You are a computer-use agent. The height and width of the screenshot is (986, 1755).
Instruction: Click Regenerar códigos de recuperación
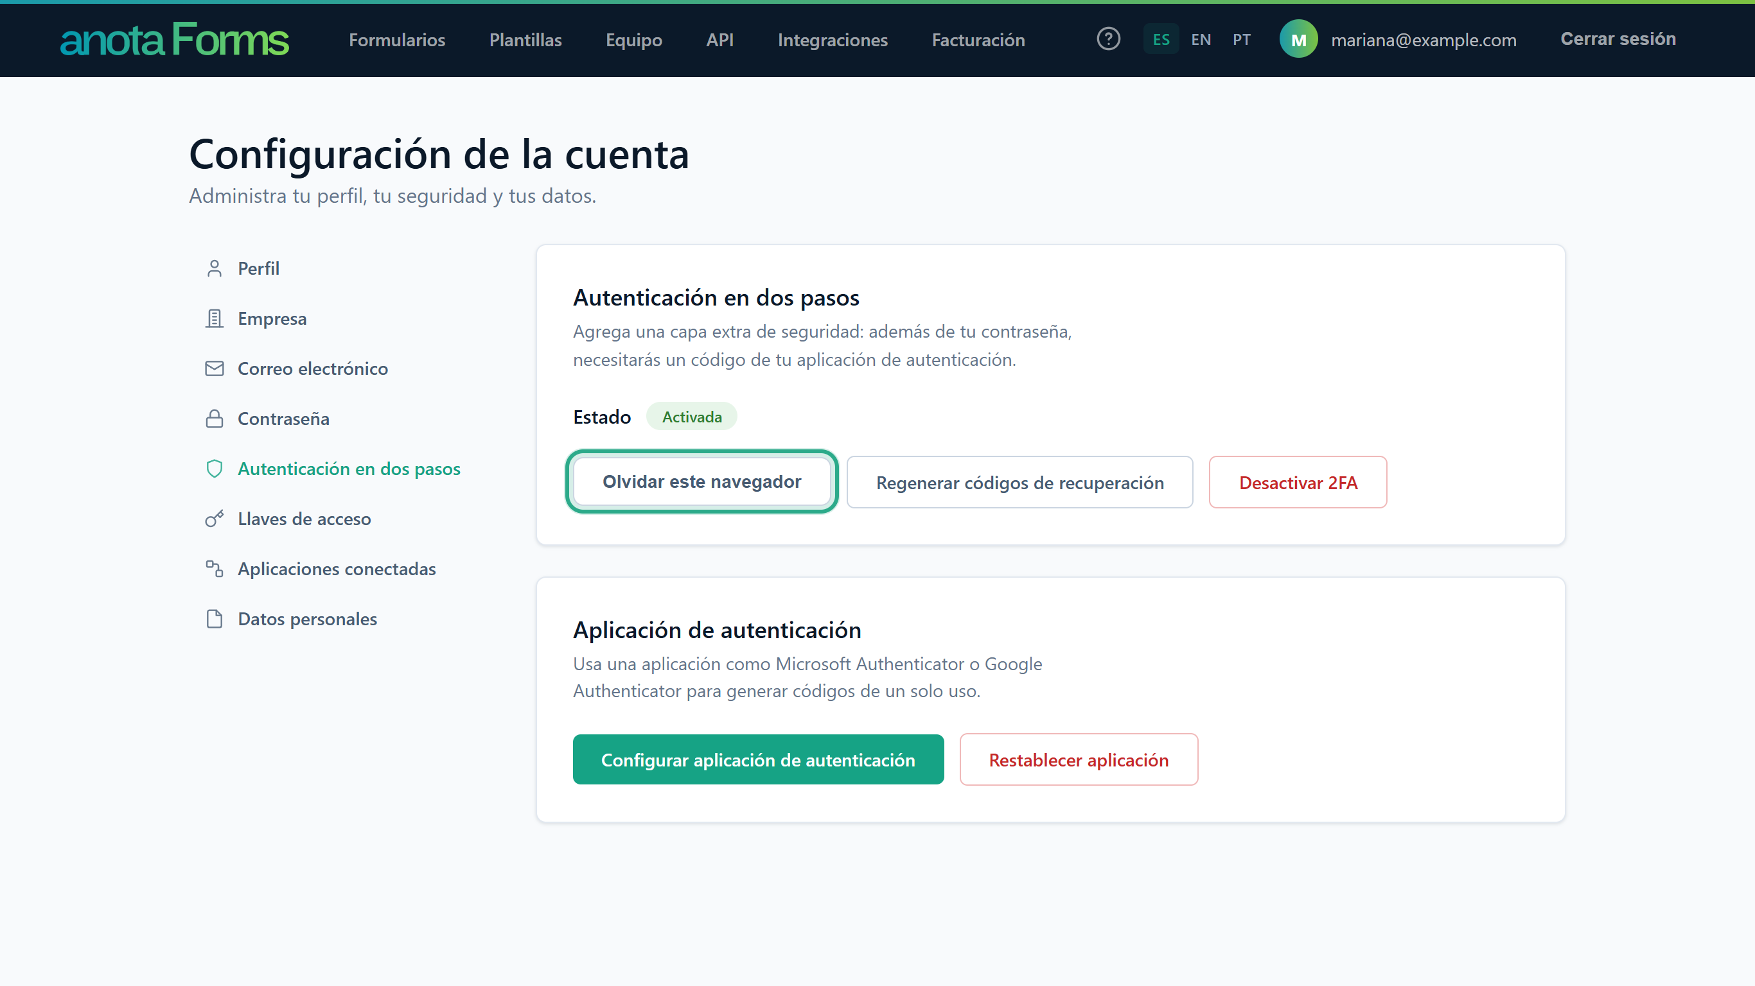[1019, 482]
